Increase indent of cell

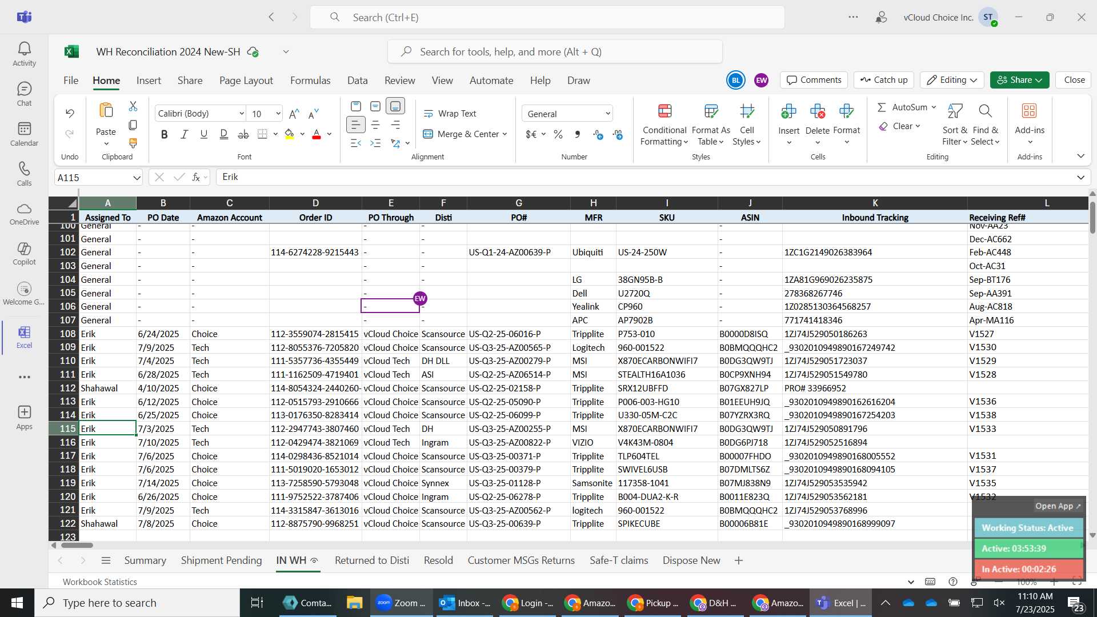click(375, 143)
